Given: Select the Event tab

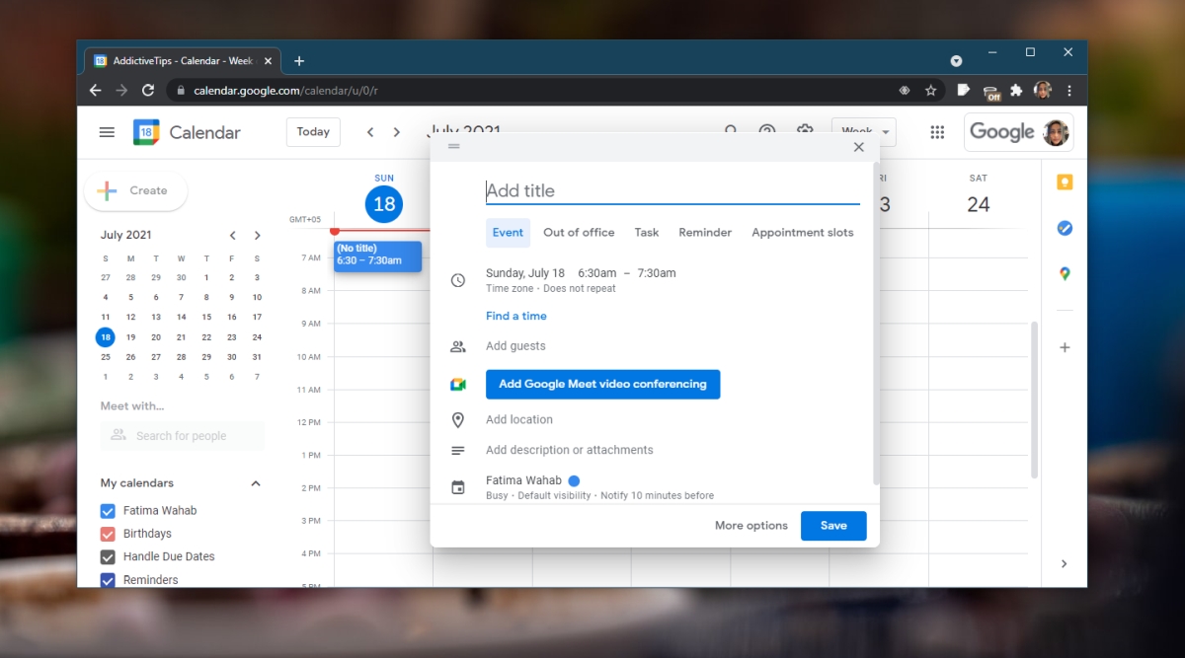Looking at the screenshot, I should coord(508,233).
